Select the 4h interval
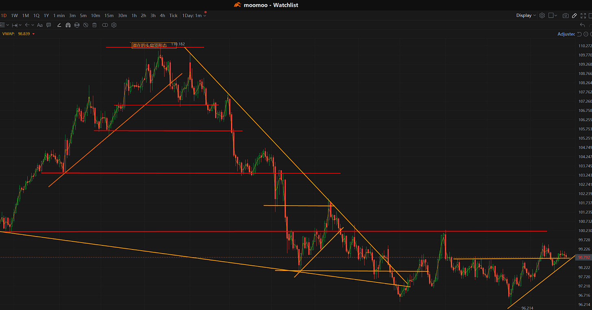This screenshot has height=310, width=592. point(162,15)
